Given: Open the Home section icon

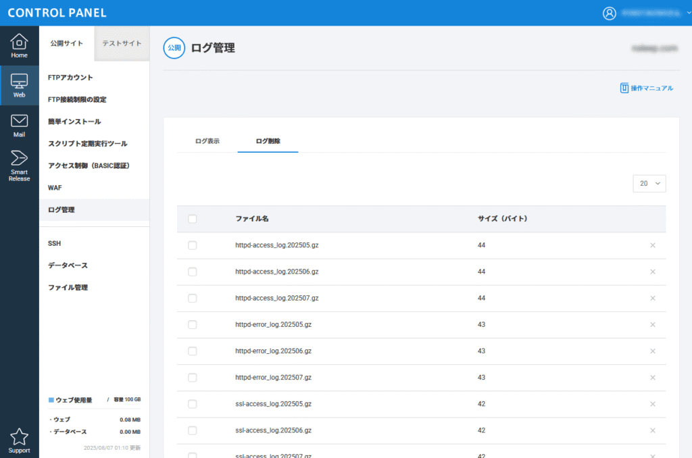Looking at the screenshot, I should point(19,45).
